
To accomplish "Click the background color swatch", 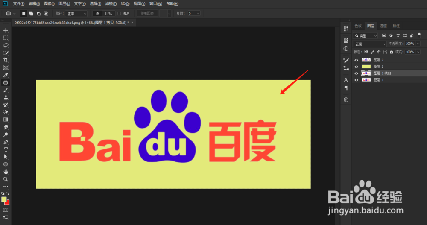I will 8,202.
